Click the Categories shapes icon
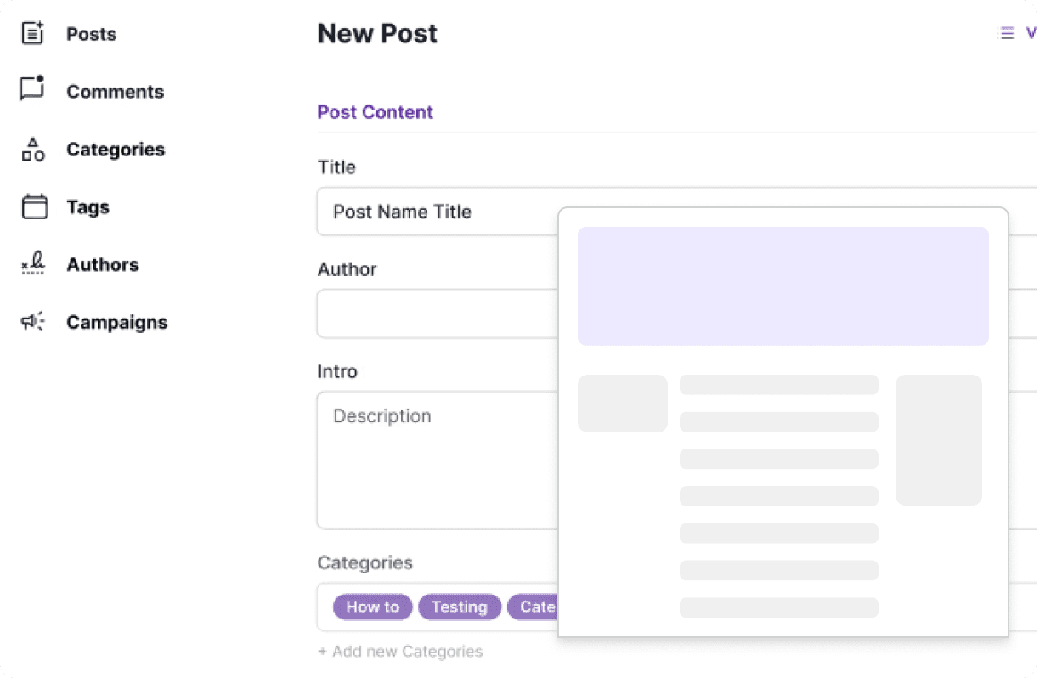1040x678 pixels. (x=33, y=150)
